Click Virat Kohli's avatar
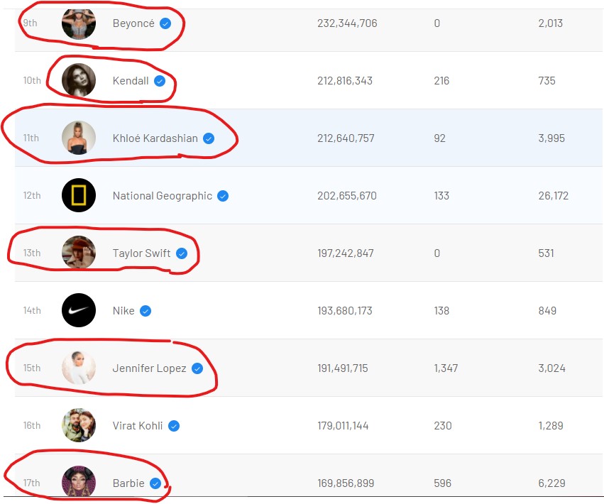Image resolution: width=604 pixels, height=504 pixels. pos(78,425)
